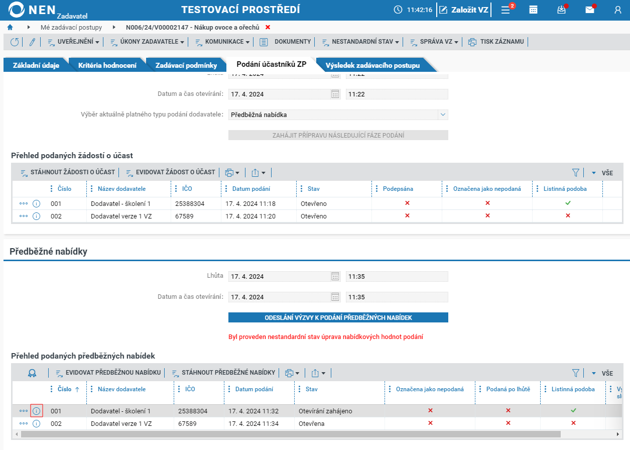This screenshot has height=450, width=630.
Task: Click the filter icon in the requests table
Action: 575,172
